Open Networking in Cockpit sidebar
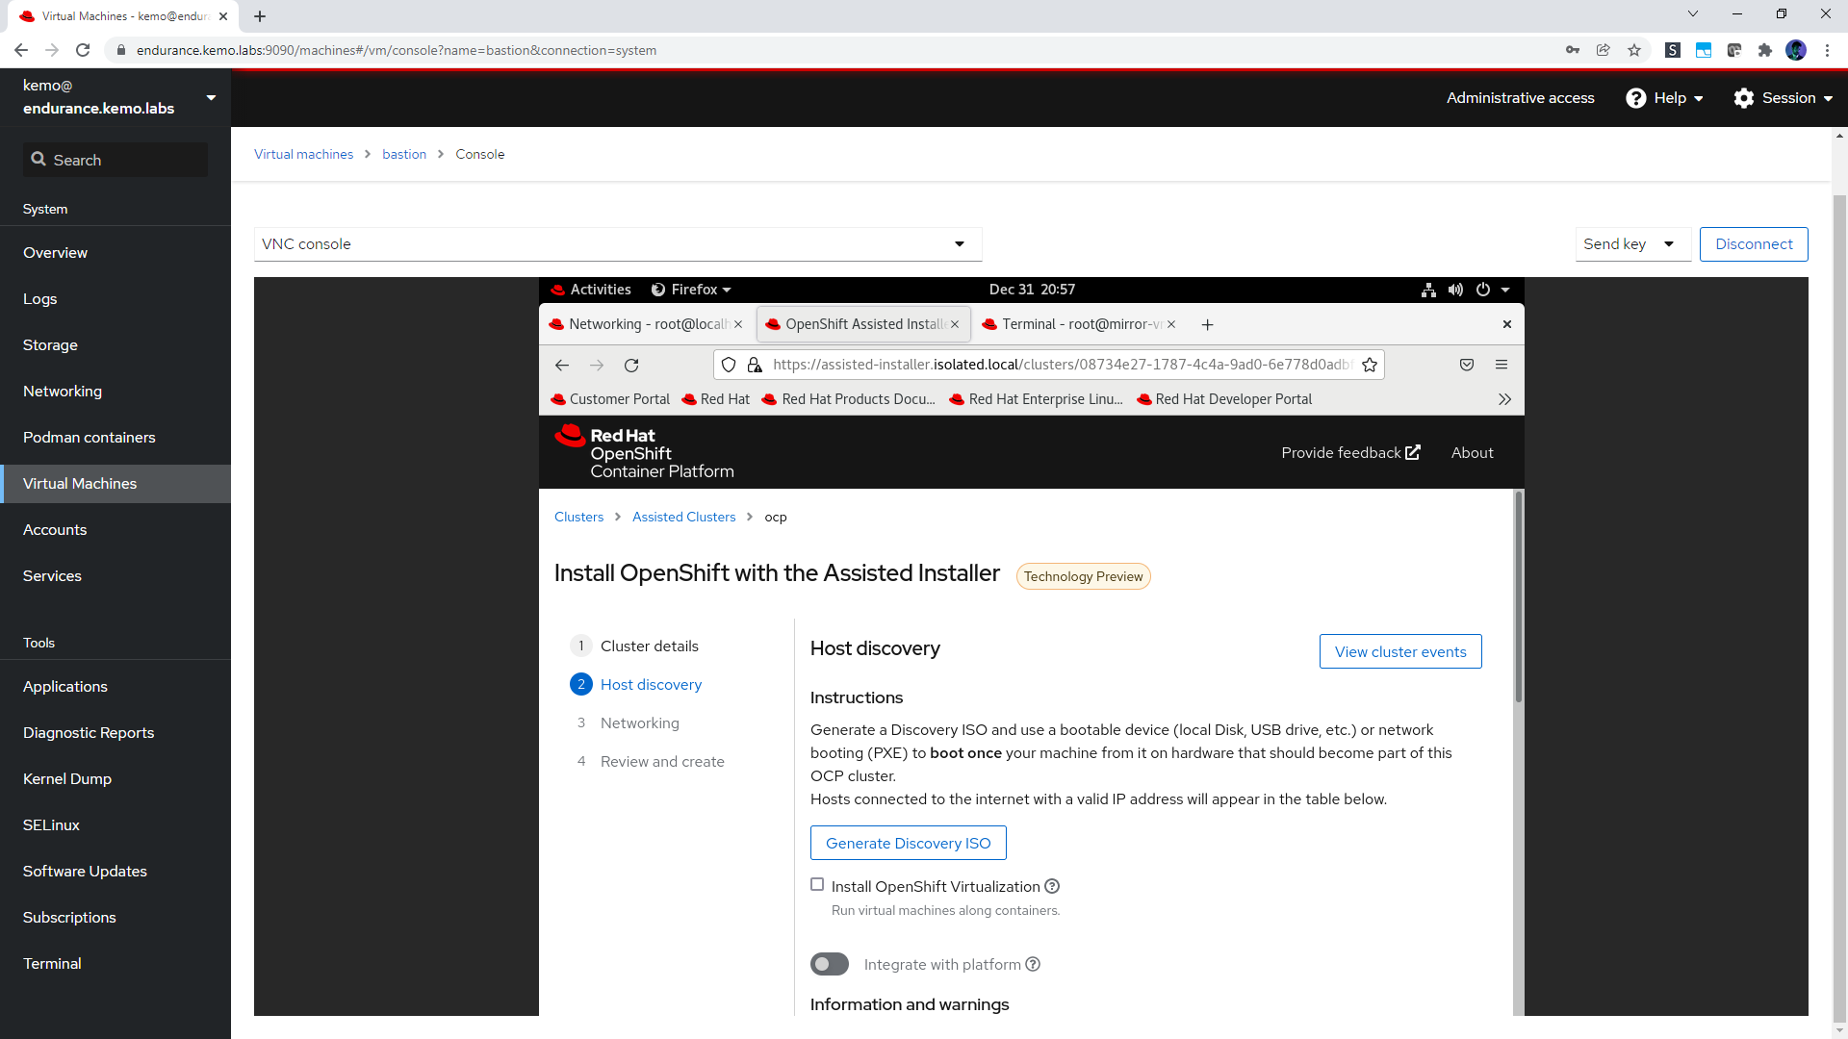This screenshot has width=1848, height=1039. pyautogui.click(x=63, y=392)
